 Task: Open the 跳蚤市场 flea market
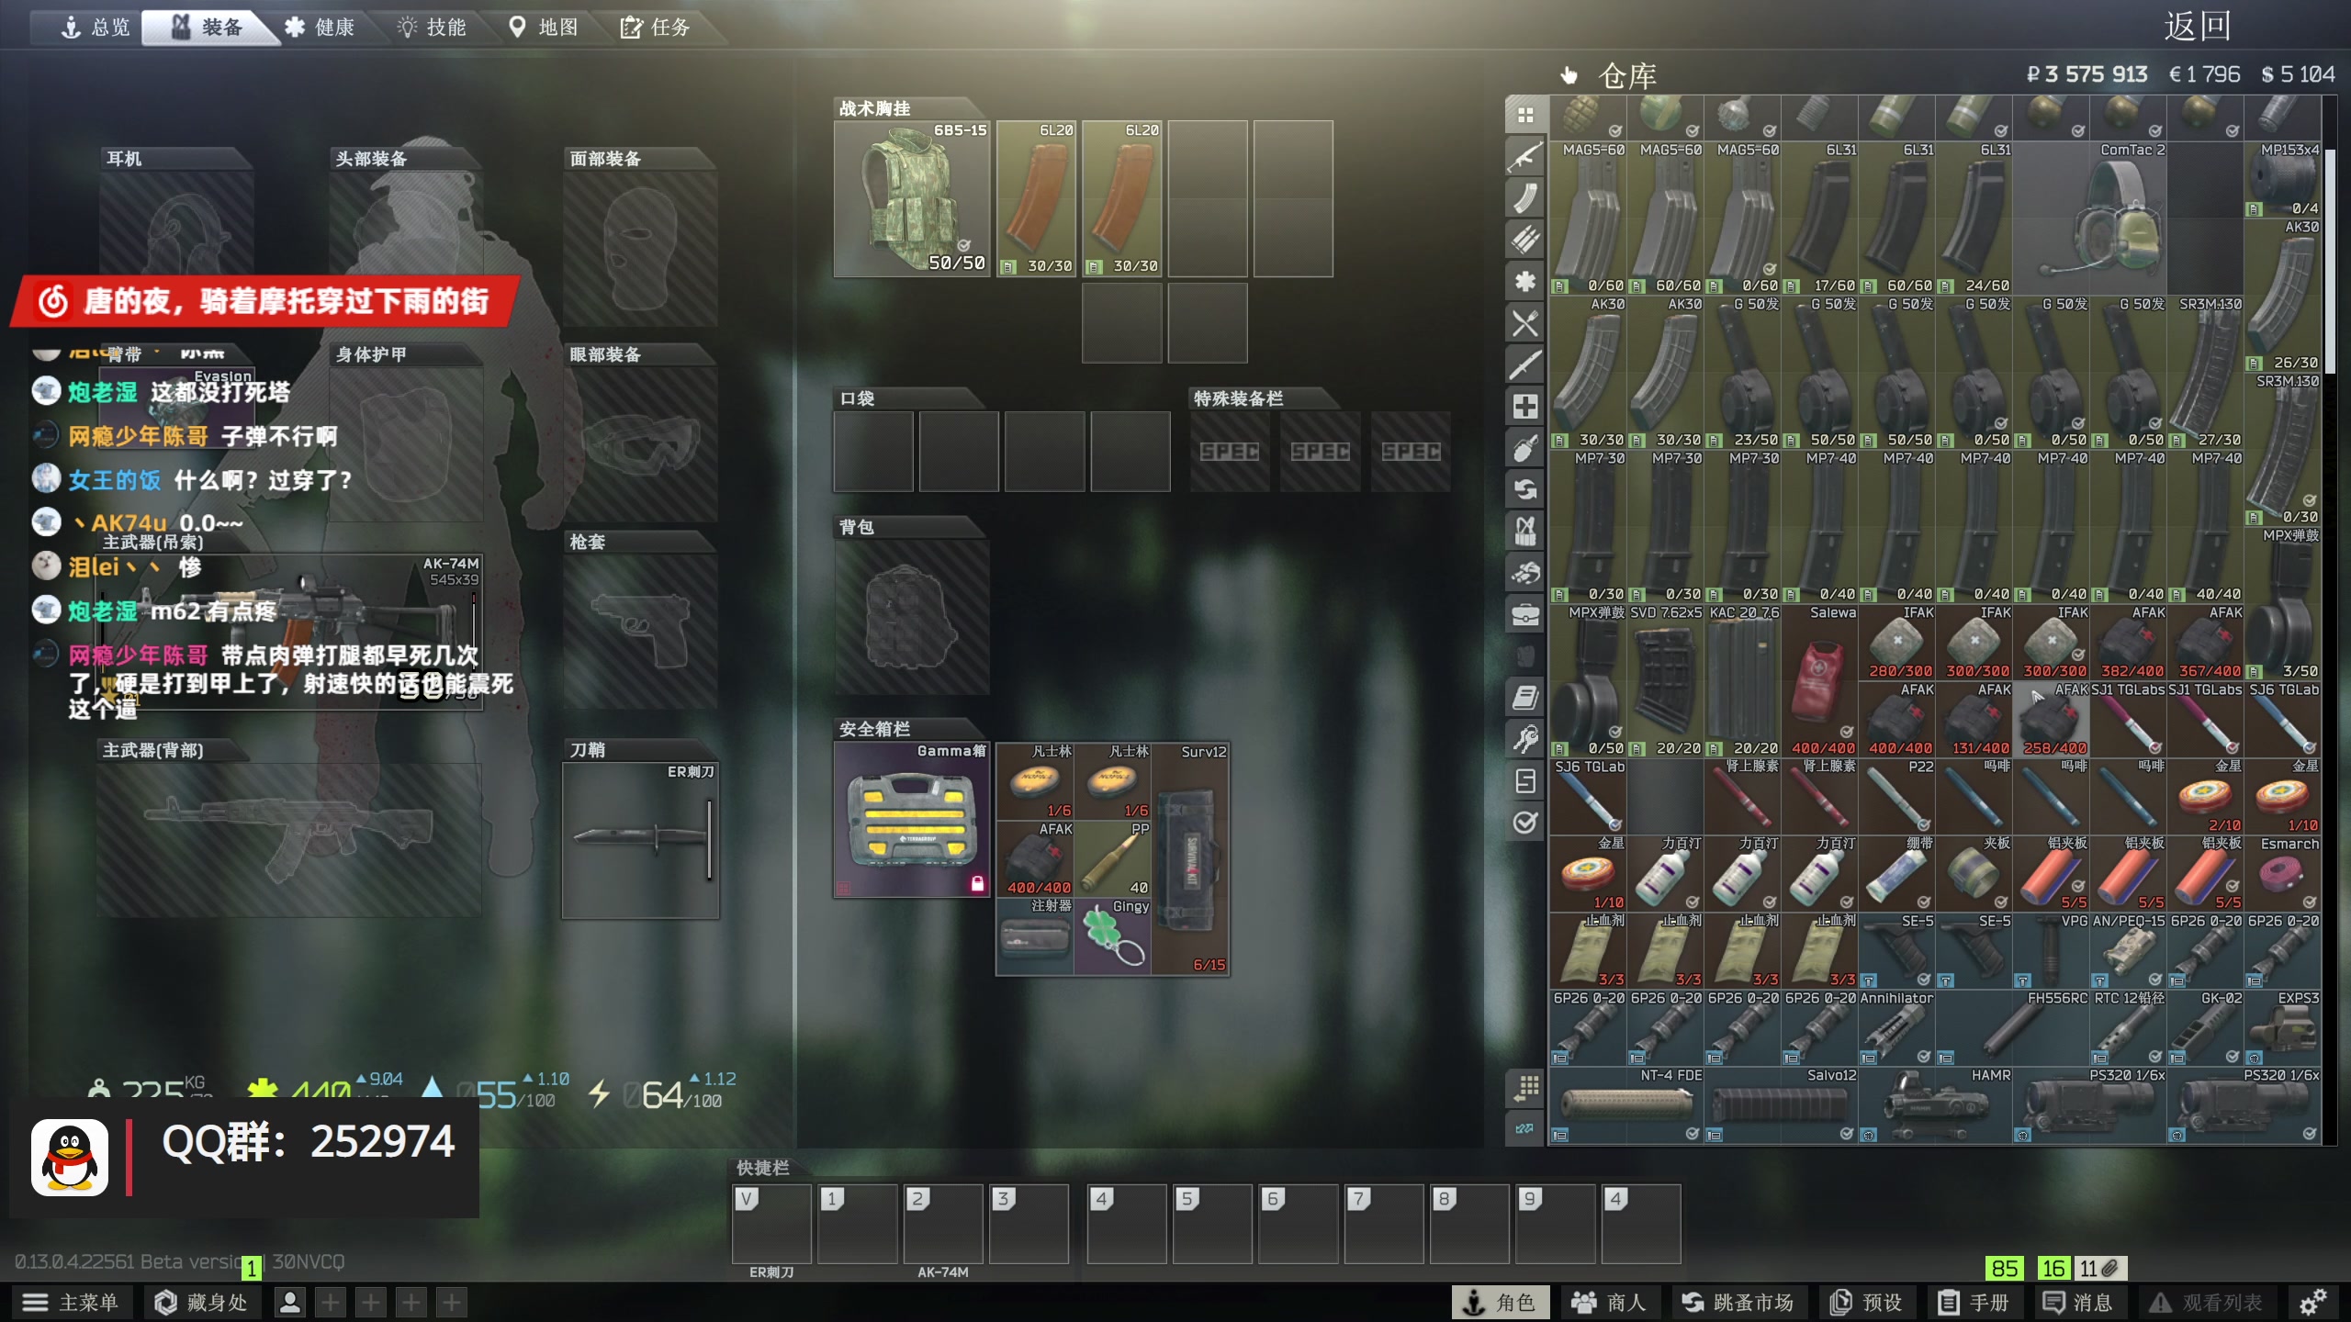pyautogui.click(x=1738, y=1302)
